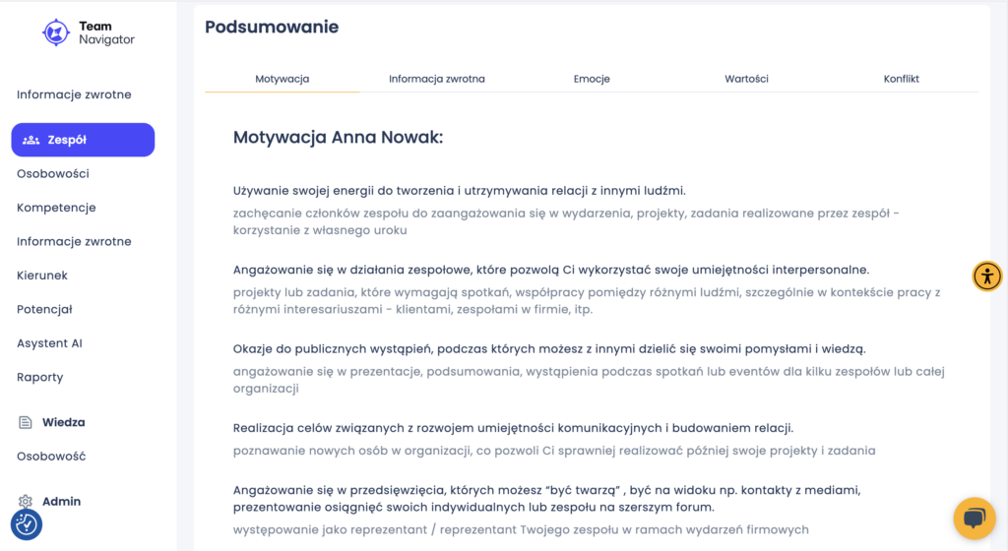Click the people icon beside Zespół
Image resolution: width=1008 pixels, height=551 pixels.
coord(31,140)
